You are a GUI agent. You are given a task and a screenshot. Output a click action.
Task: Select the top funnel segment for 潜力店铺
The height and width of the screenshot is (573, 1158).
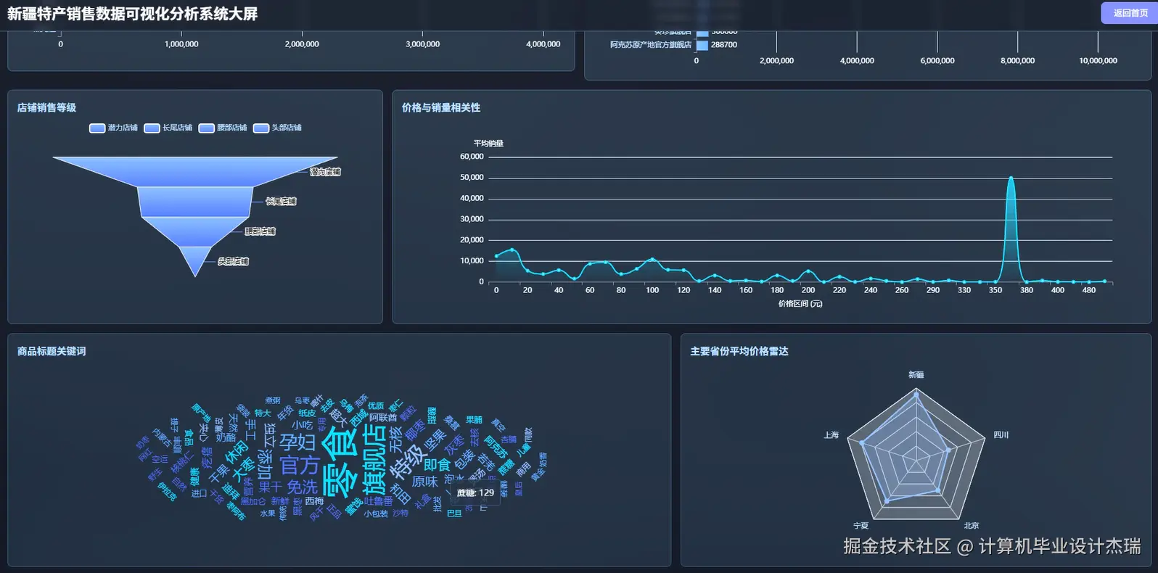(195, 171)
